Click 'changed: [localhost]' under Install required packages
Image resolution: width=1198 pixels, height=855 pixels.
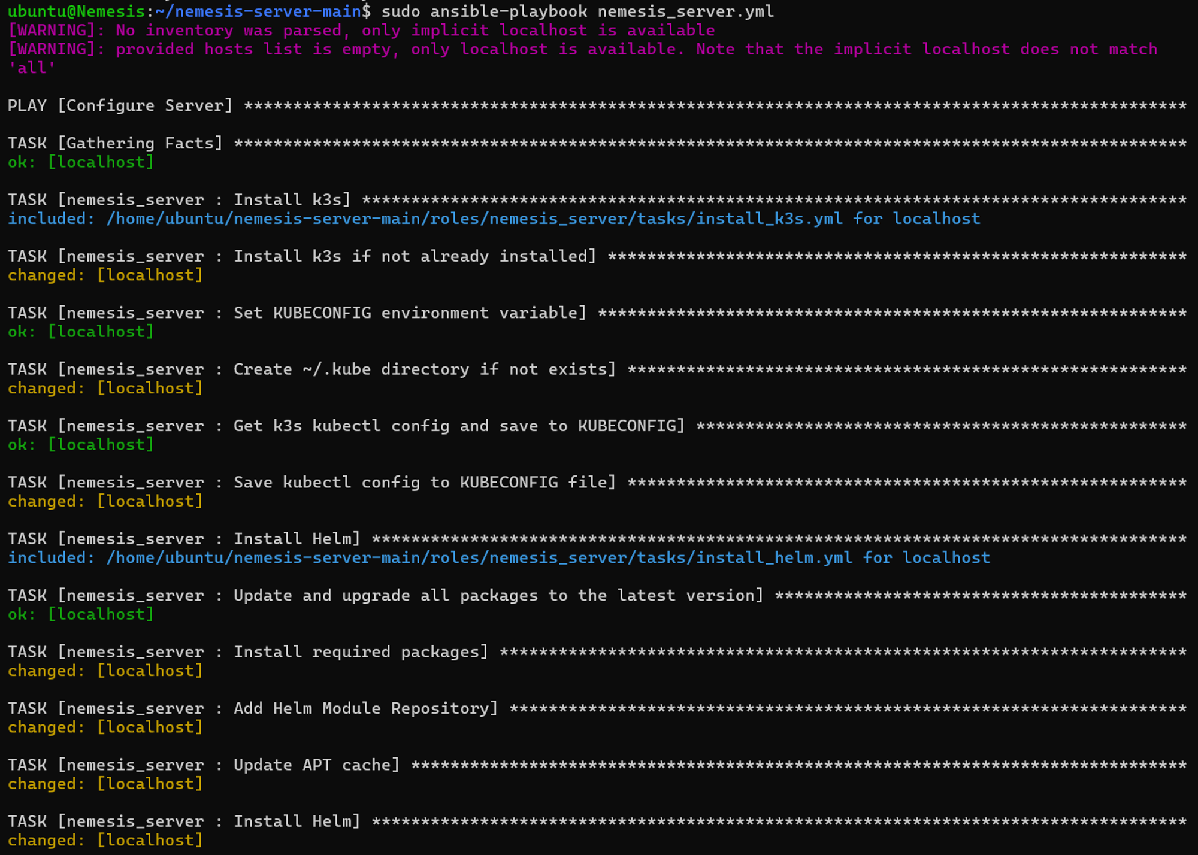105,671
